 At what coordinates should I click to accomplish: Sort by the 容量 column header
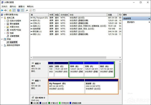[x=112, y=15]
